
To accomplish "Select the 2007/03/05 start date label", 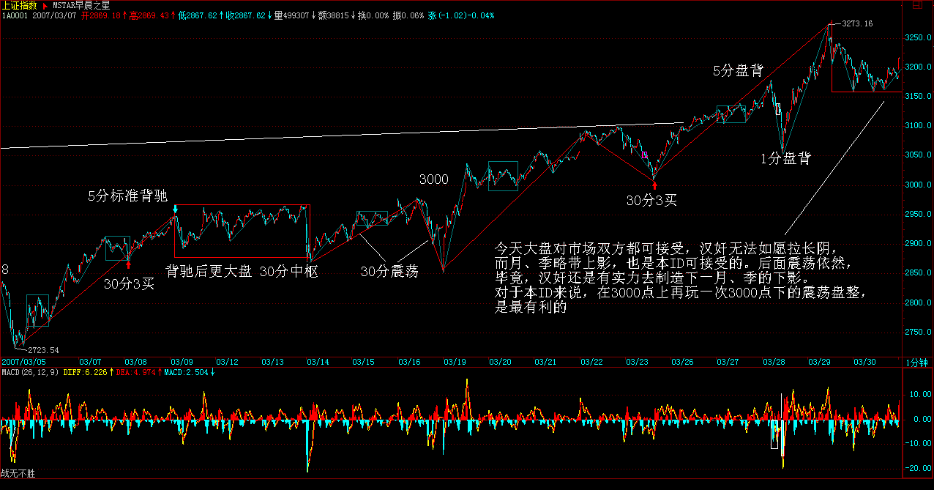I will tap(23, 362).
